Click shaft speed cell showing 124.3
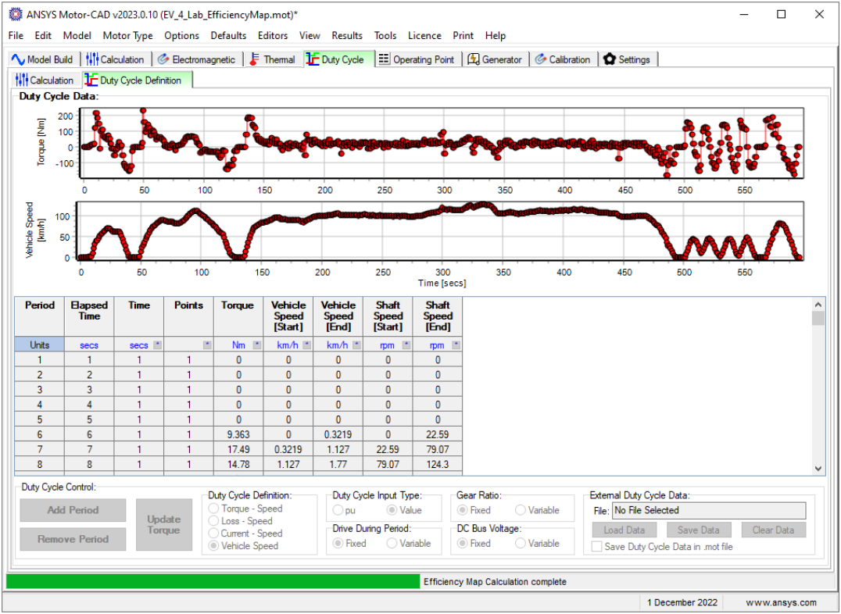841x614 pixels. 438,464
